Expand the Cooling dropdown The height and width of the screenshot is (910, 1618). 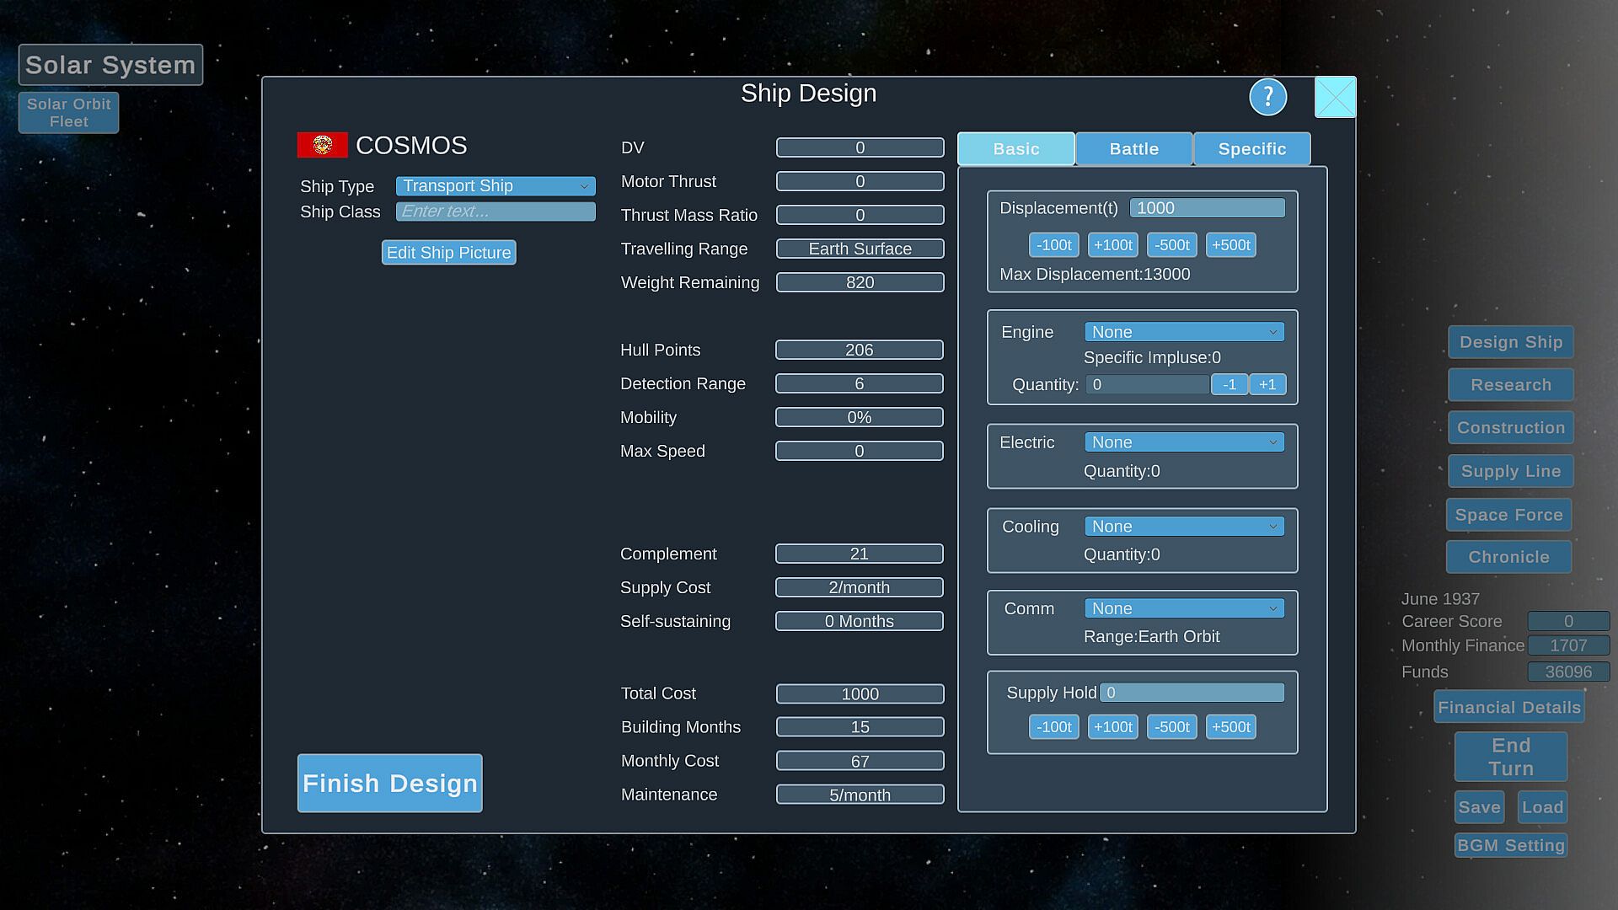click(x=1183, y=527)
